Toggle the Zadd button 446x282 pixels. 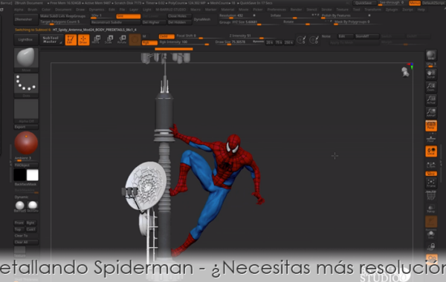pos(167,36)
